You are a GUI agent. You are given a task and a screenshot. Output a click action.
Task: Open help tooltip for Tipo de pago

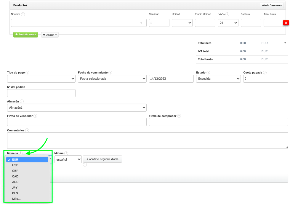click(28, 73)
